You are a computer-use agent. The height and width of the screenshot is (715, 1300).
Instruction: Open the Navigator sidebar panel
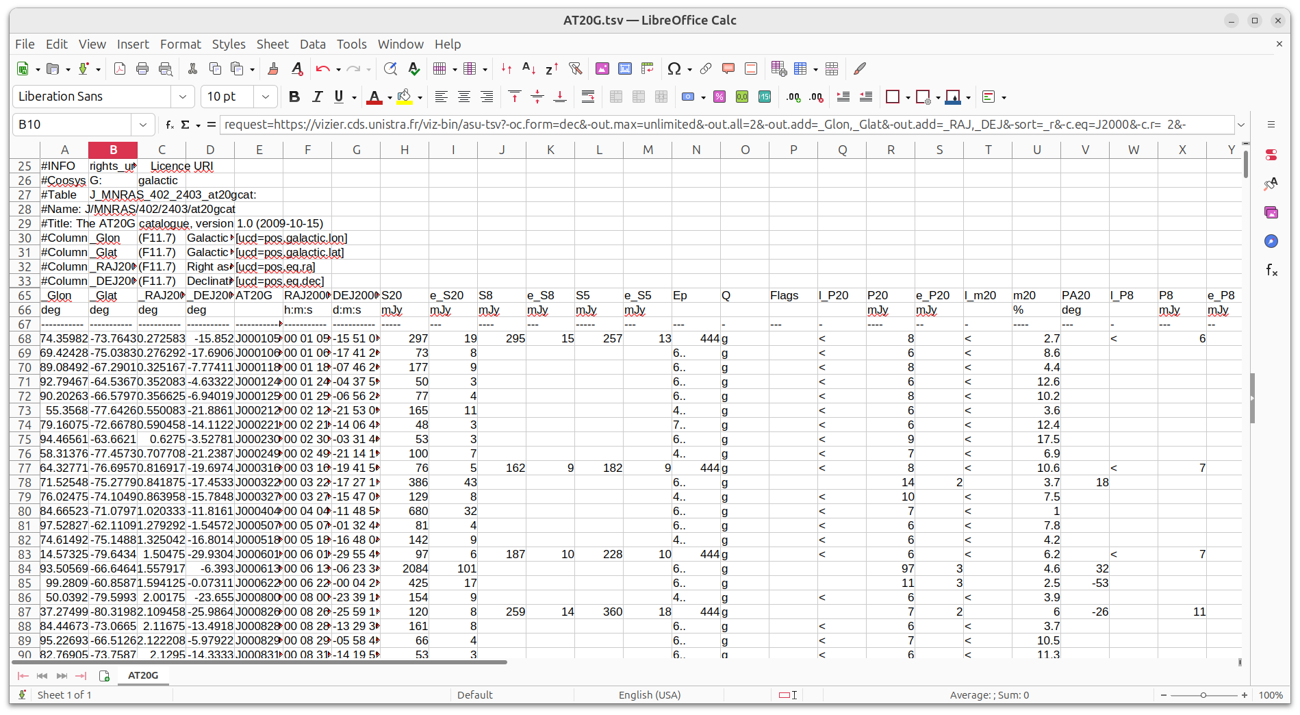[x=1271, y=241]
